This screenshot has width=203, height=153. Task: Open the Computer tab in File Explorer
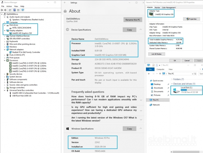160,69
